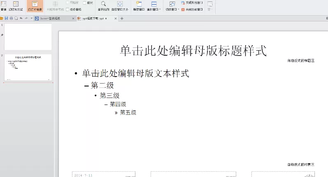Click the 第五级 fifth-level text
Screen dimensions: 328x177
(x=128, y=112)
